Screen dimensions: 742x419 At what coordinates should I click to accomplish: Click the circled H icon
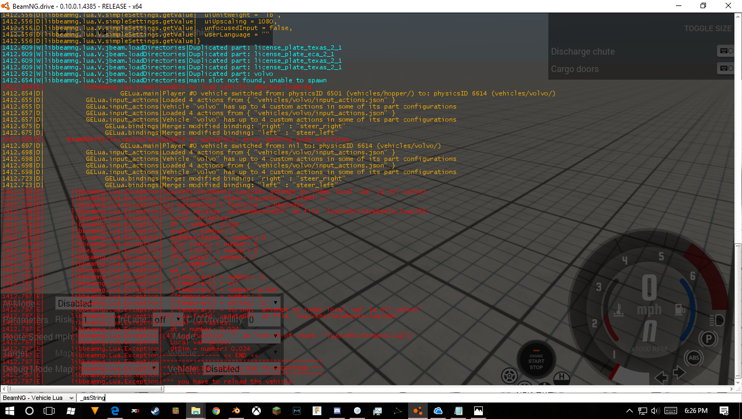click(561, 378)
